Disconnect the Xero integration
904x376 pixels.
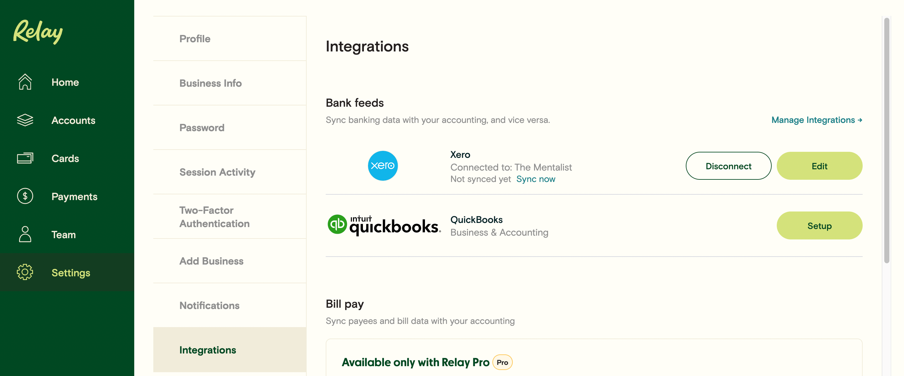click(x=728, y=166)
